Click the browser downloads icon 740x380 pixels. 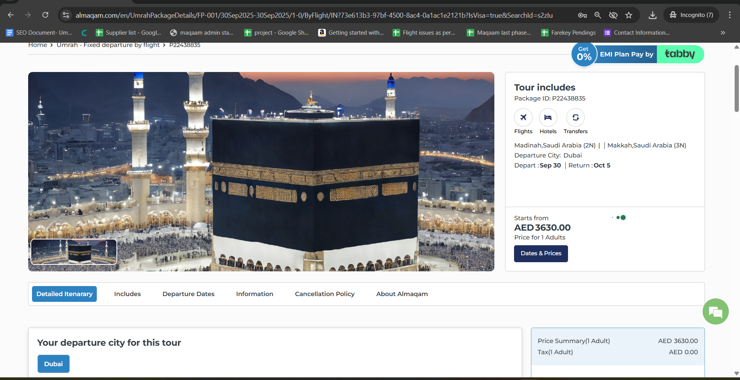coord(652,15)
